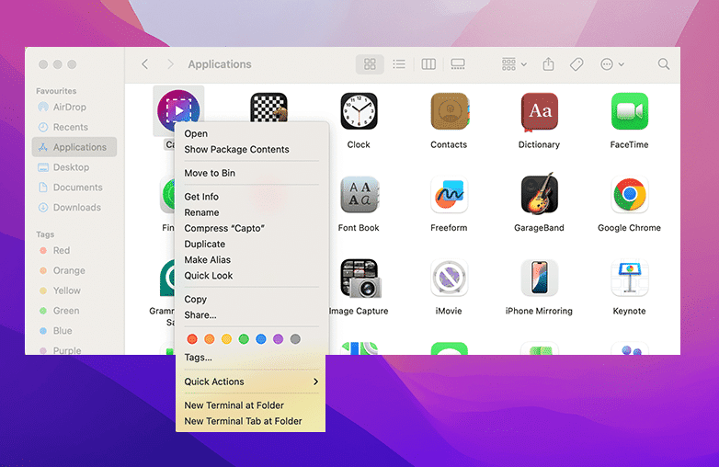The height and width of the screenshot is (467, 719).
Task: Select Applications in the sidebar
Action: pyautogui.click(x=74, y=147)
